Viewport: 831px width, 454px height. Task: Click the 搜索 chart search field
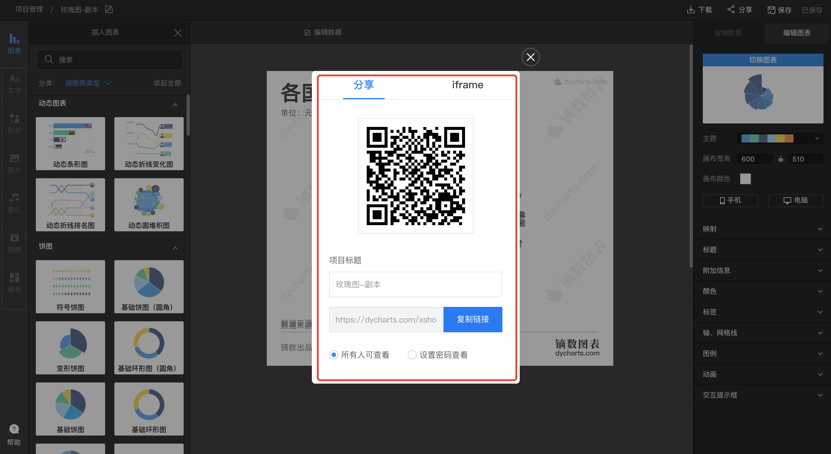coord(110,60)
